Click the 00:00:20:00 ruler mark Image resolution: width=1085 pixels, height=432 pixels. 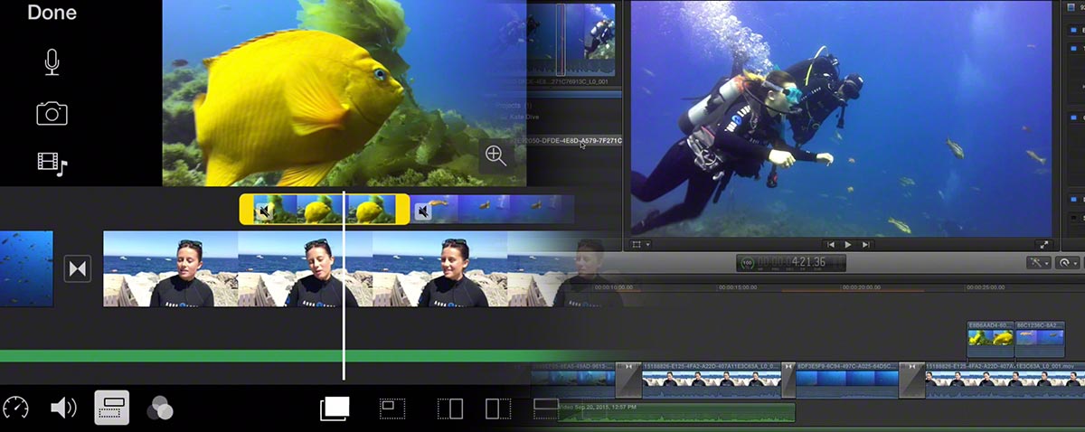click(x=860, y=287)
